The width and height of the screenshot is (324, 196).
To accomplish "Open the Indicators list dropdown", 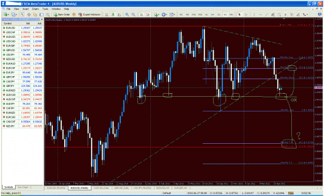I will click(157, 14).
